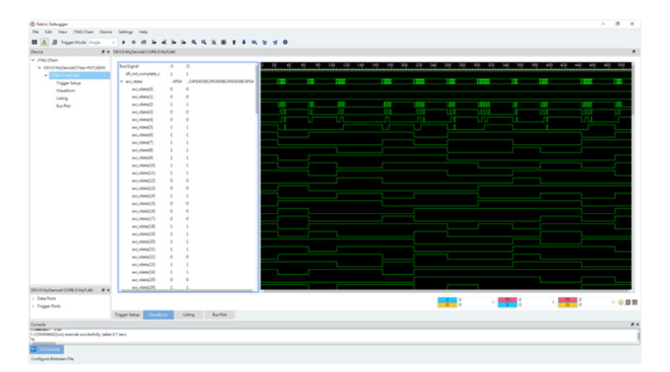670x372 pixels.
Task: Select the axi_rdata[20] signal row
Action: pos(187,242)
